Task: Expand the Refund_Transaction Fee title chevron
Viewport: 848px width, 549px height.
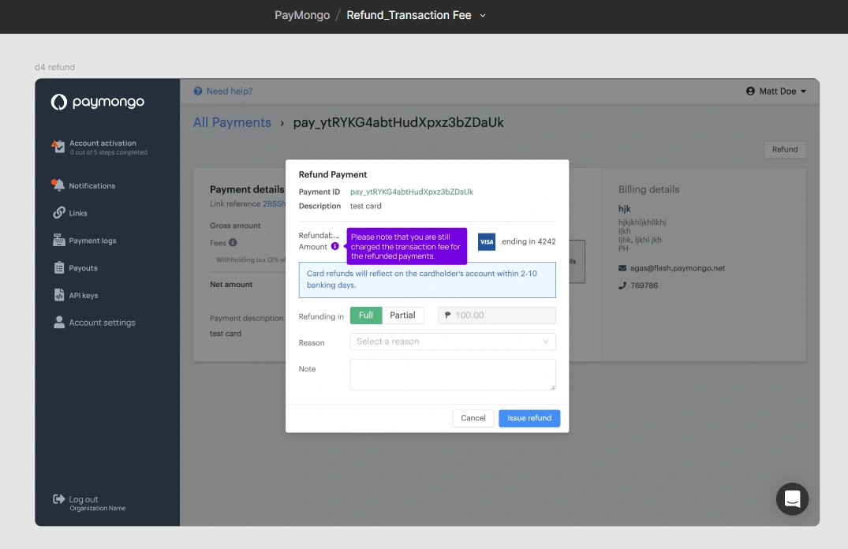Action: click(483, 16)
